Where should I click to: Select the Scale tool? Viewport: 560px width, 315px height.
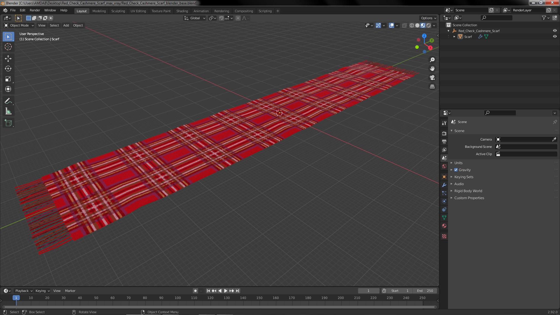(8, 79)
